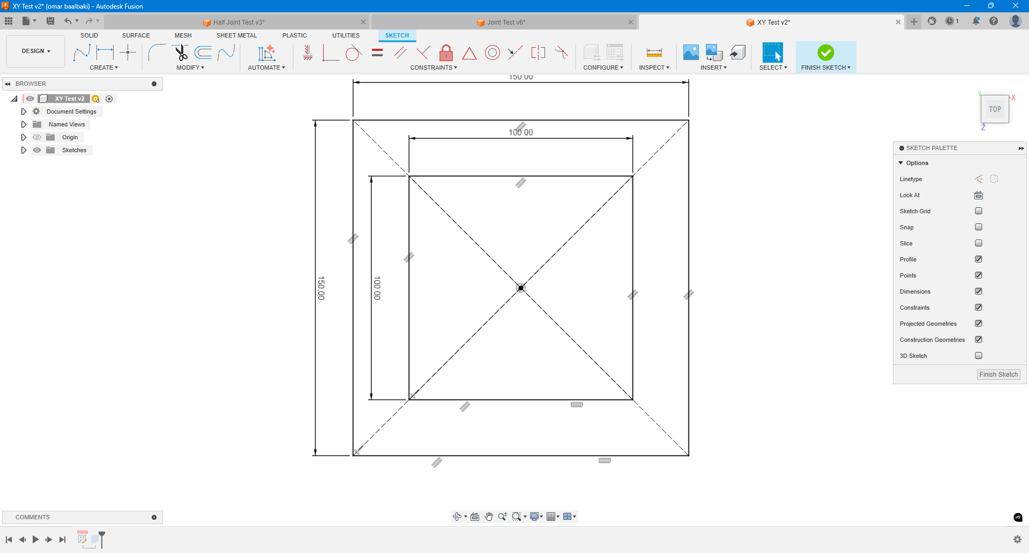1029x553 pixels.
Task: Select the Sketch Dimension tool
Action: [105, 53]
